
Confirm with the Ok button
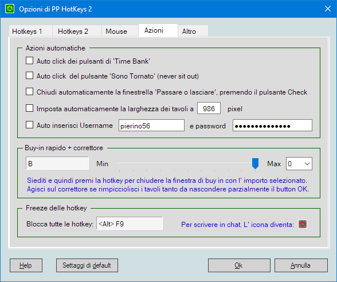tap(239, 265)
